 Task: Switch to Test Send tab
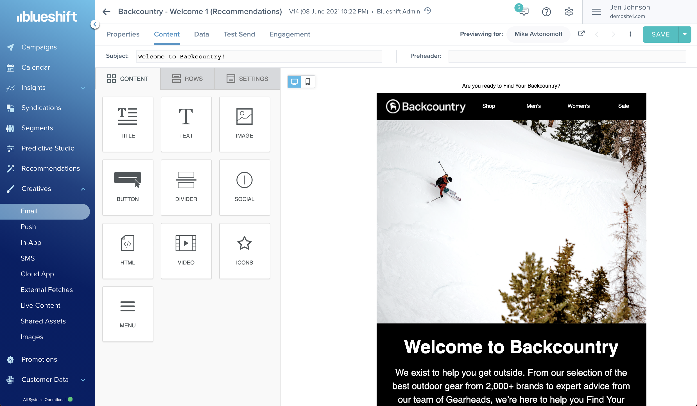(239, 34)
